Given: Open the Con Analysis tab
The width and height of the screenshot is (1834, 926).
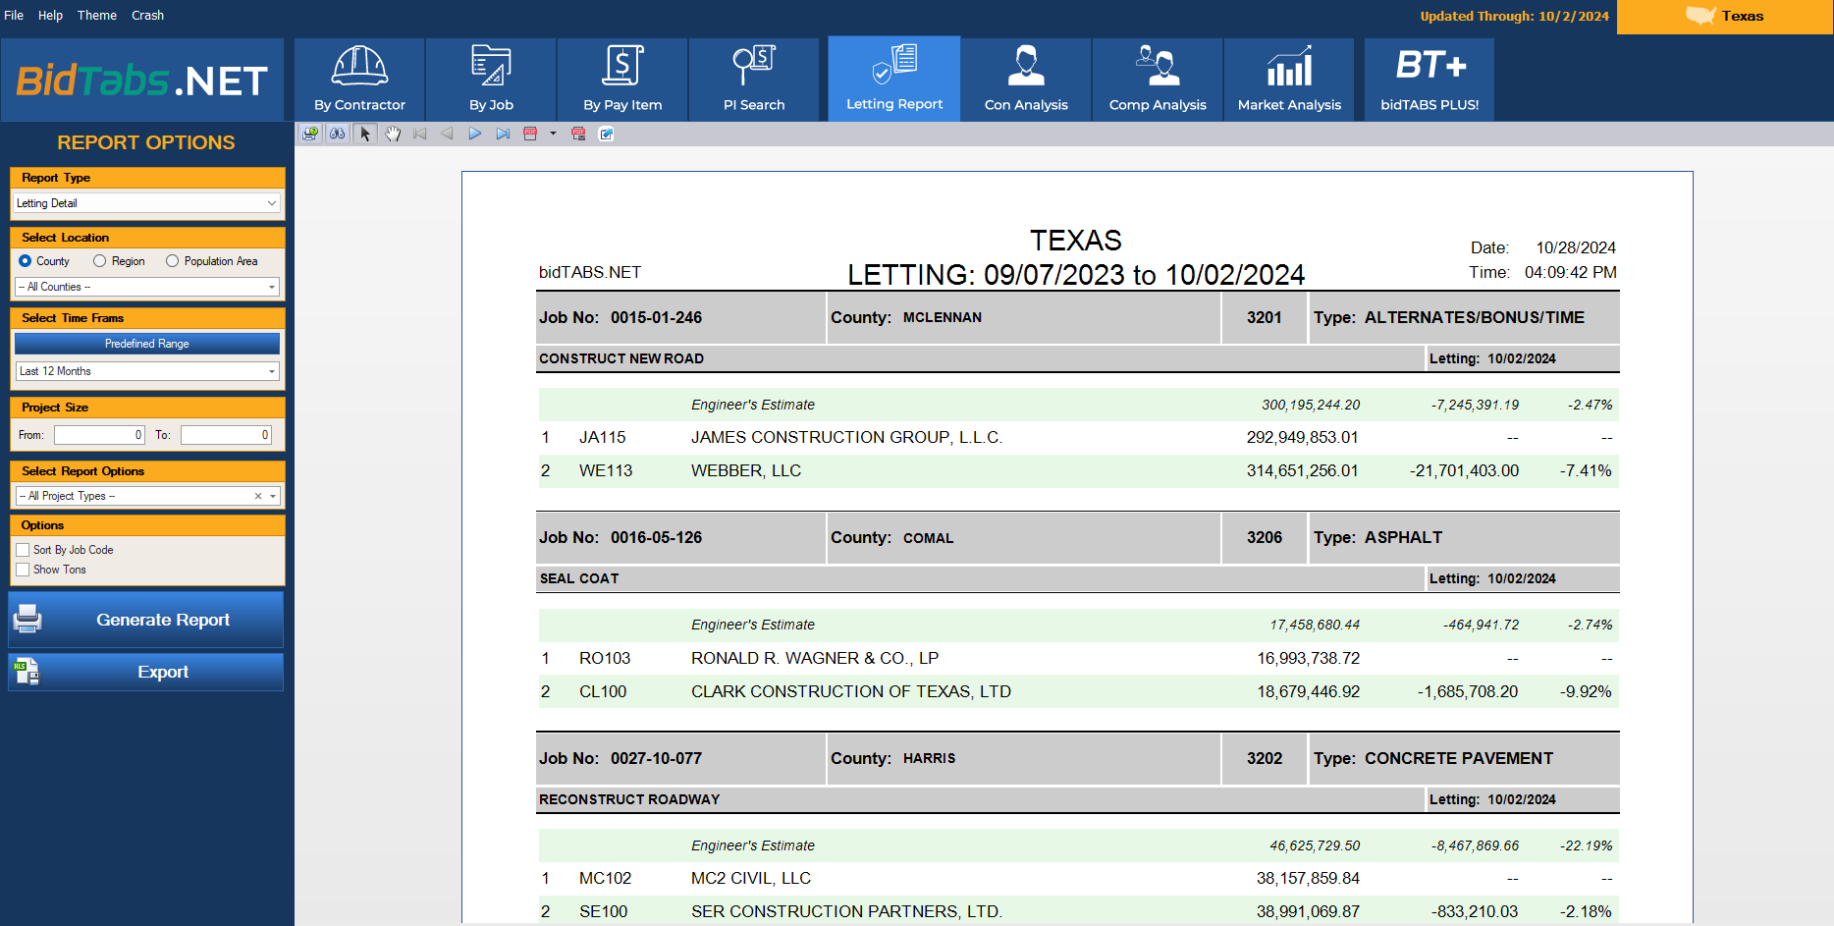Looking at the screenshot, I should click(1026, 80).
